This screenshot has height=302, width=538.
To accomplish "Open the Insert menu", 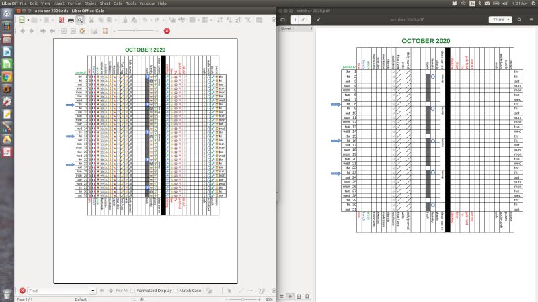I will pyautogui.click(x=59, y=3).
